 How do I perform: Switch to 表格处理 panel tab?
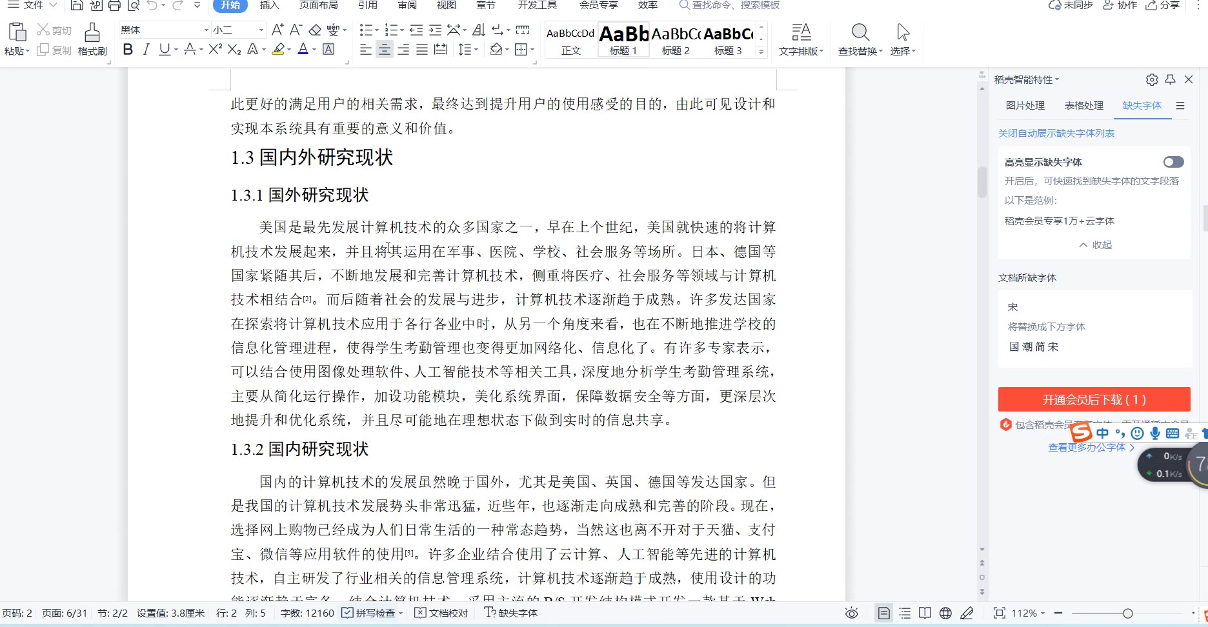pyautogui.click(x=1084, y=105)
